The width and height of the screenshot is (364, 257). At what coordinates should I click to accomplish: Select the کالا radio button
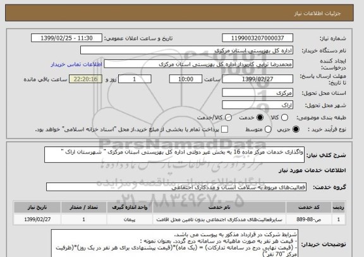tap(284, 117)
